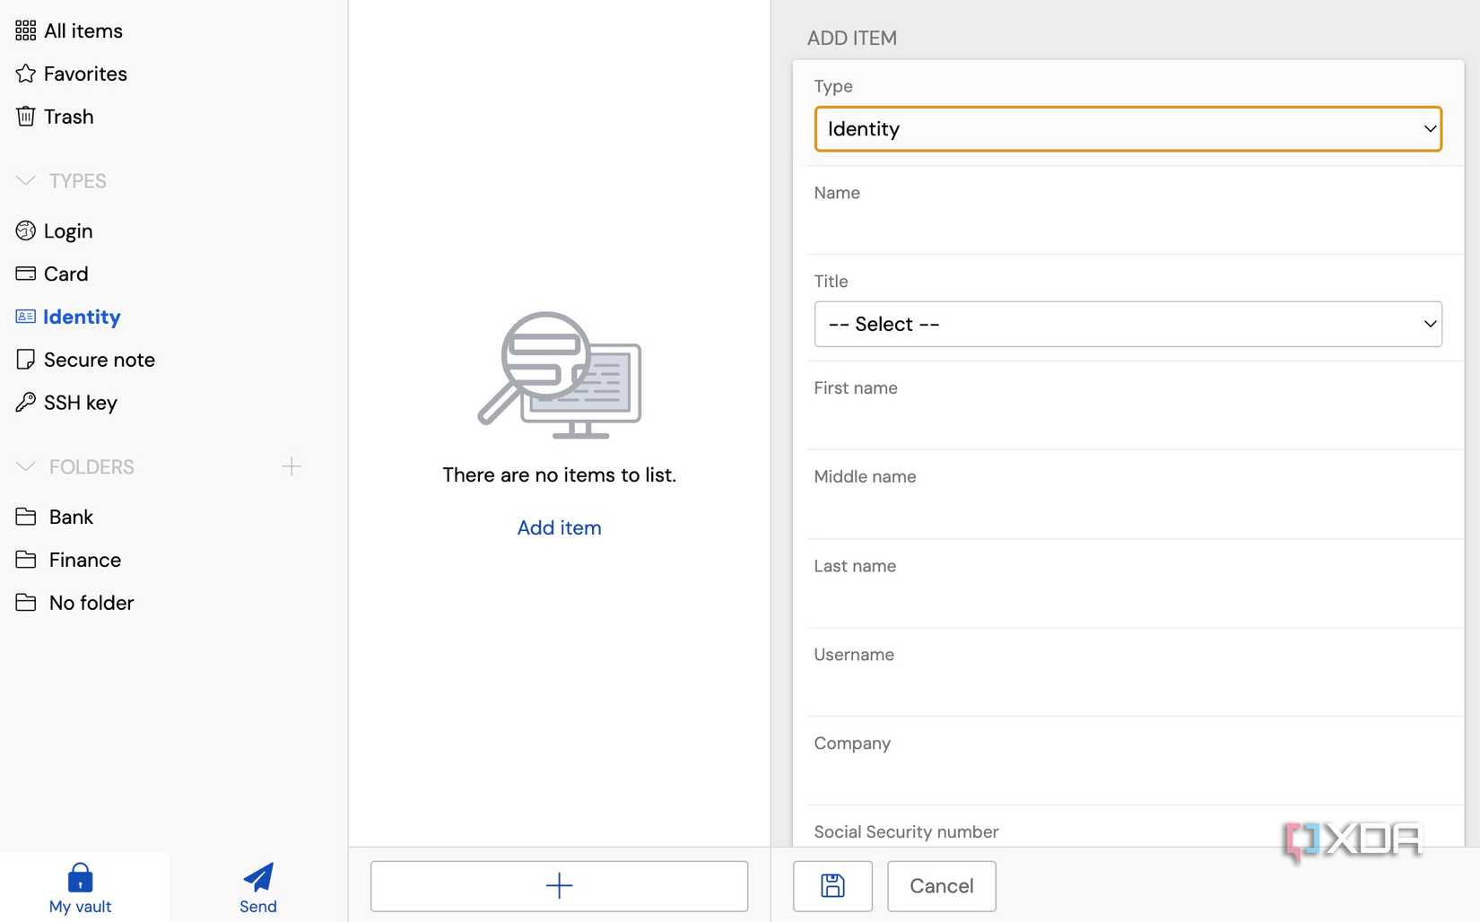This screenshot has width=1480, height=922.
Task: Add a new folder with plus icon
Action: (x=292, y=466)
